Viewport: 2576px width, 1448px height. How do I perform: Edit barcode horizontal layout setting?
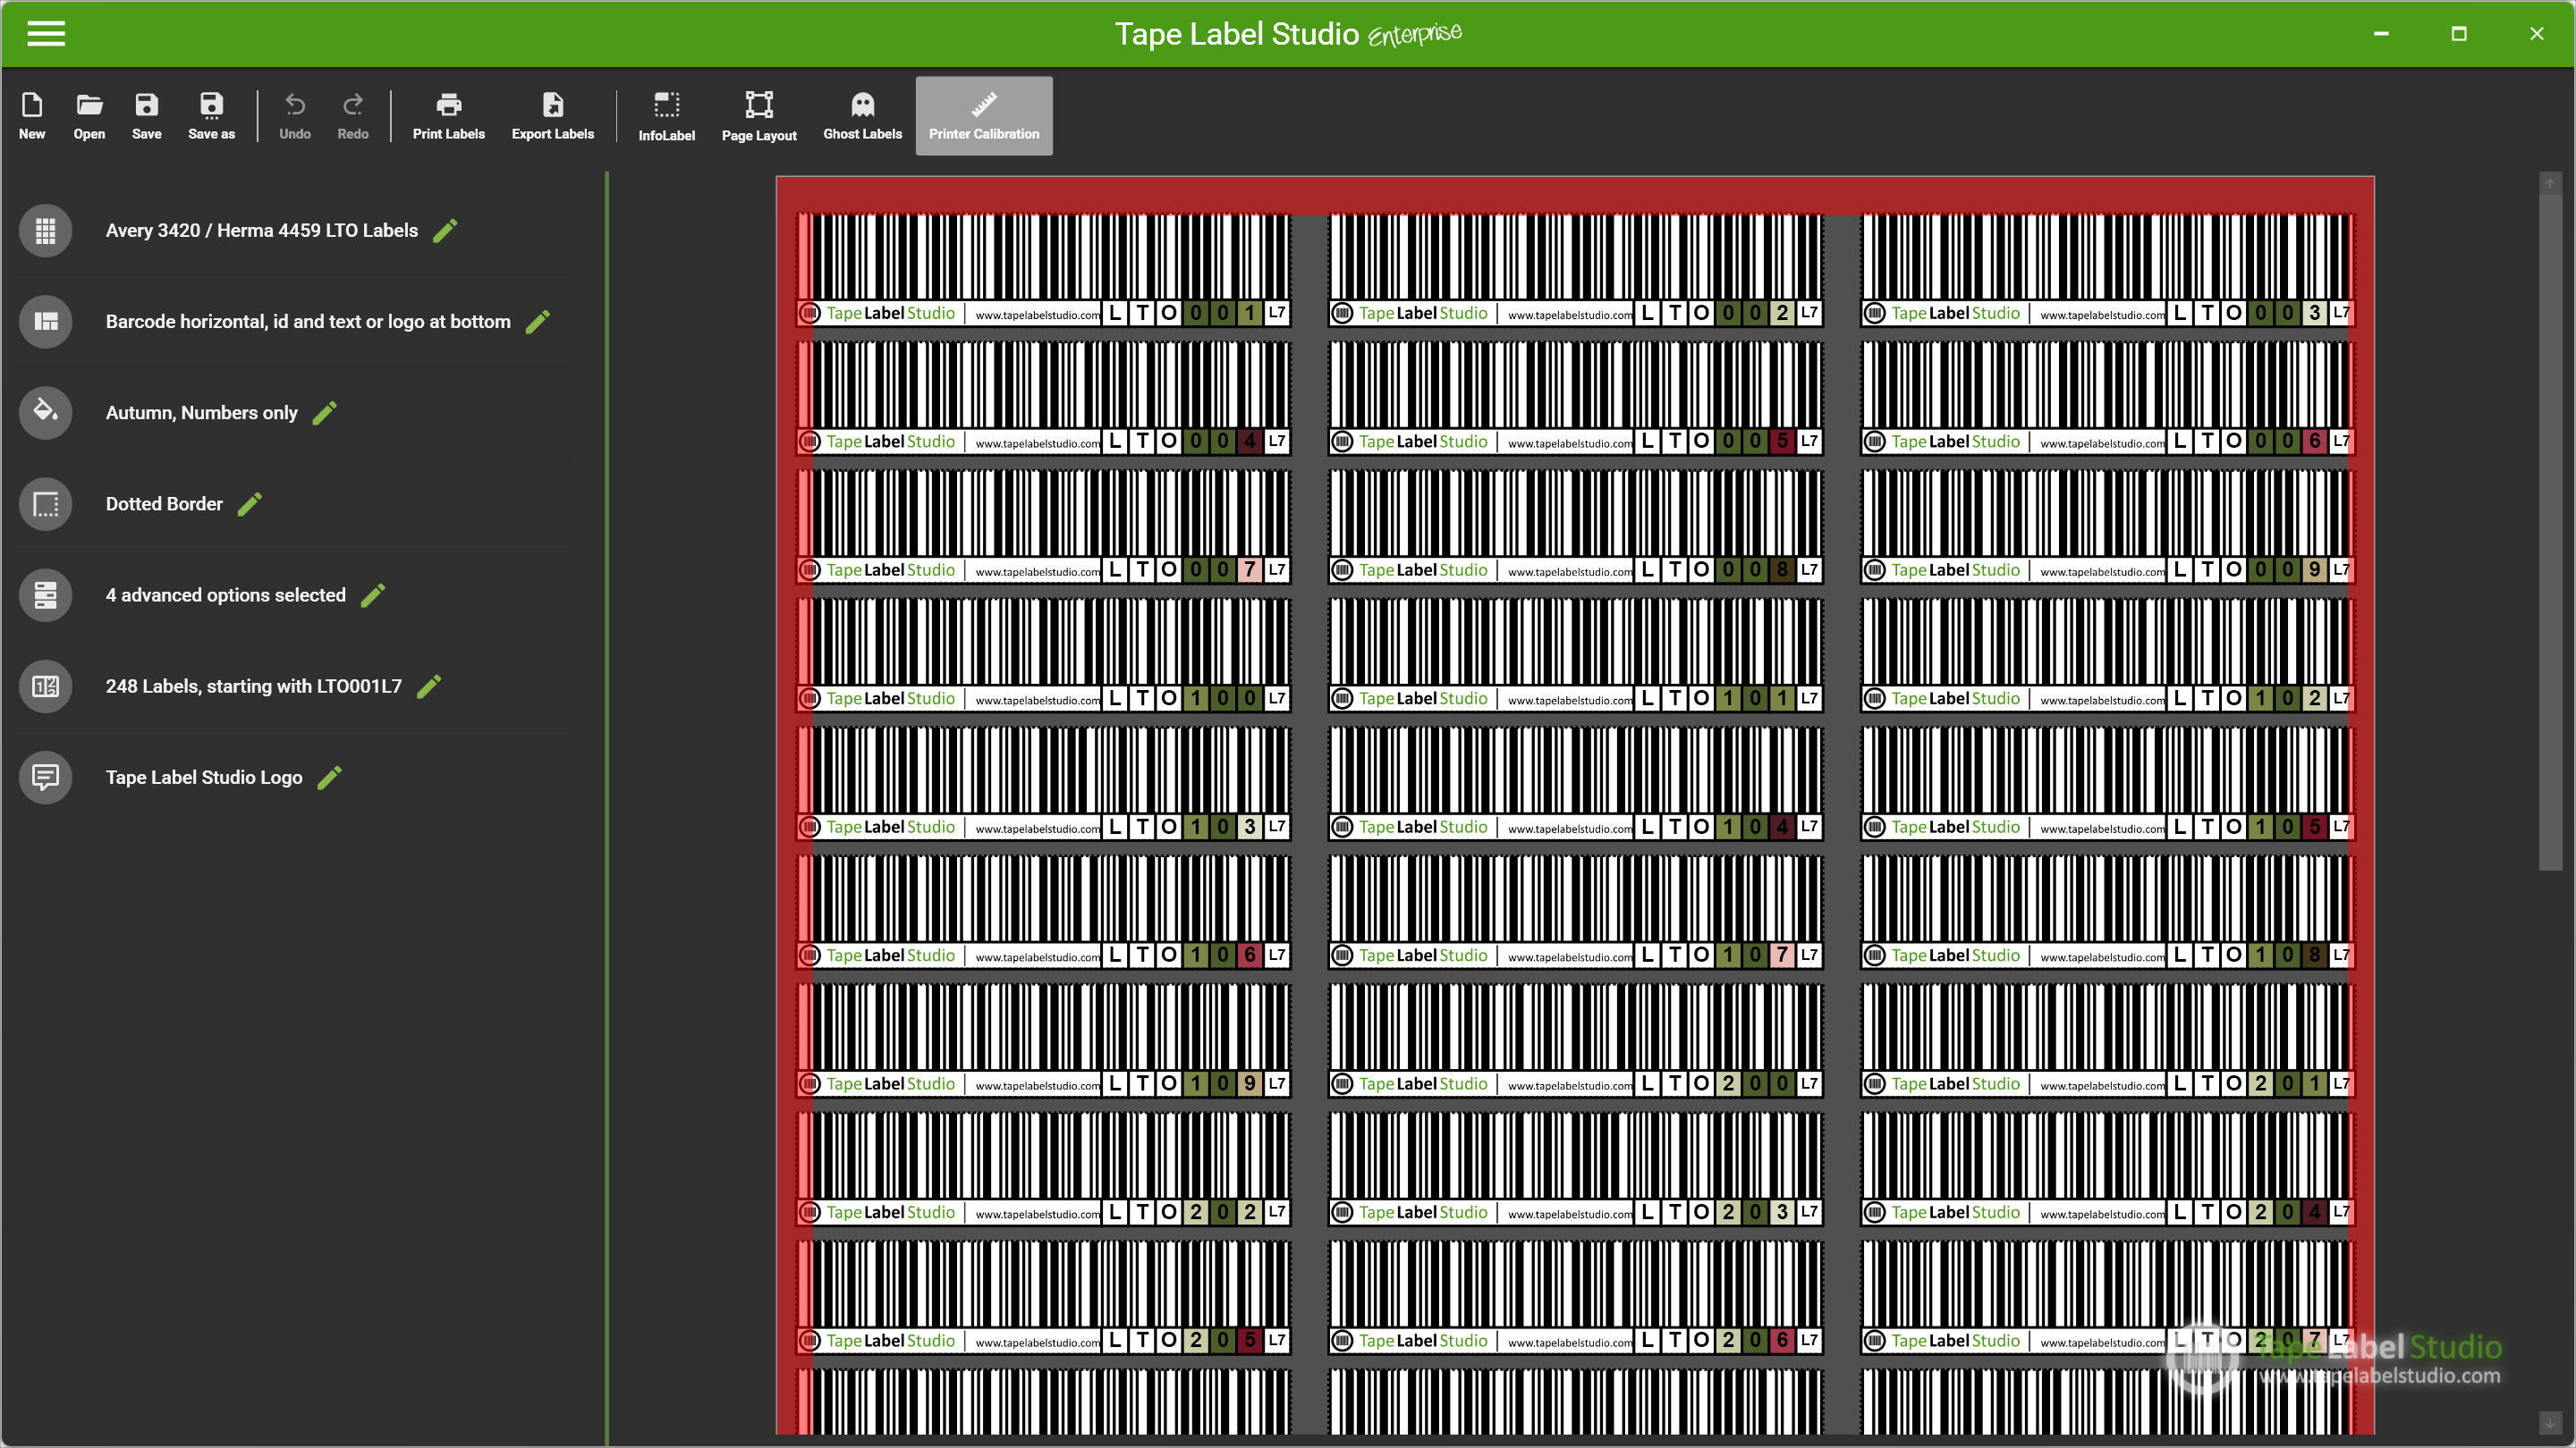[537, 322]
